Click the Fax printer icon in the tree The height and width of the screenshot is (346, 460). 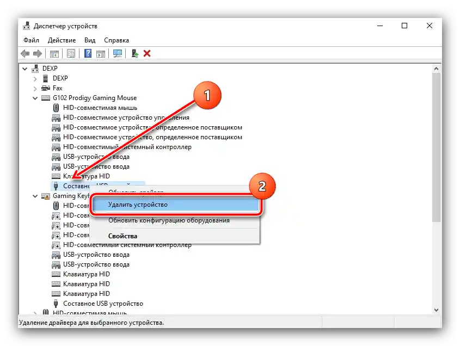pyautogui.click(x=46, y=88)
